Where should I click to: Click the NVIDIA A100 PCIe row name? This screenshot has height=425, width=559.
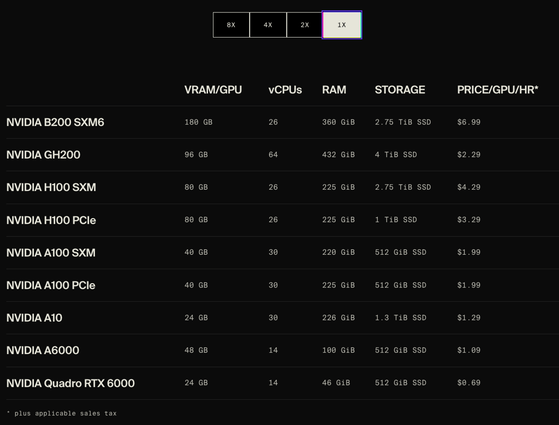point(51,285)
